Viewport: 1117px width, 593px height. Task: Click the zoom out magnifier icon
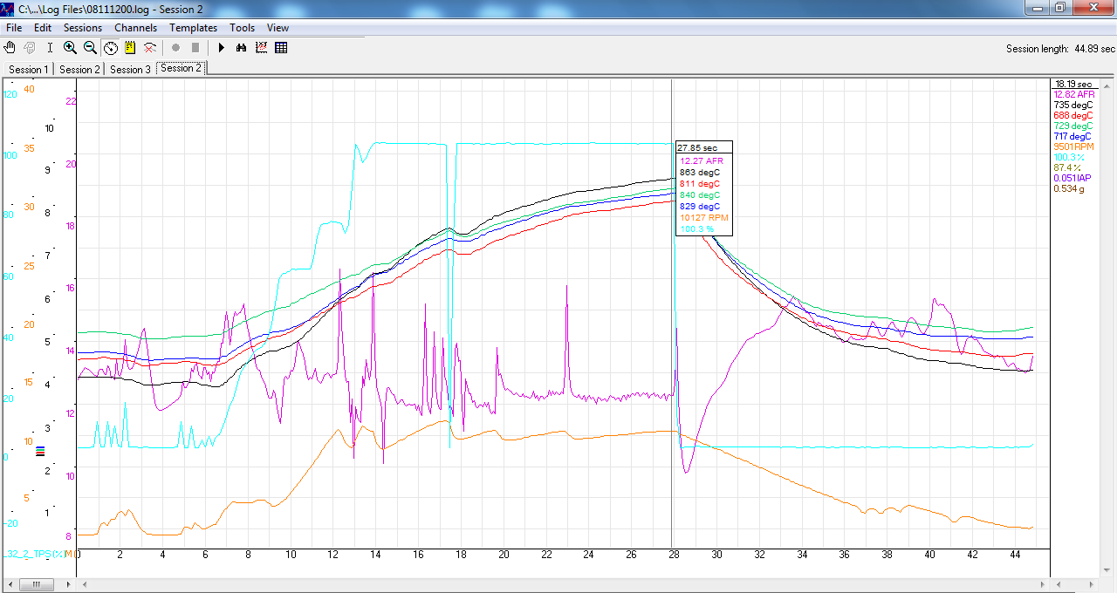pyautogui.click(x=90, y=48)
